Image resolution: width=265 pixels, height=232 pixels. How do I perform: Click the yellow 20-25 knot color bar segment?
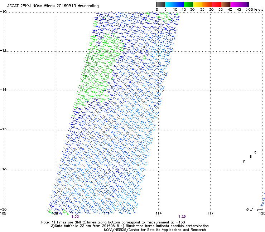pyautogui.click(x=198, y=4)
